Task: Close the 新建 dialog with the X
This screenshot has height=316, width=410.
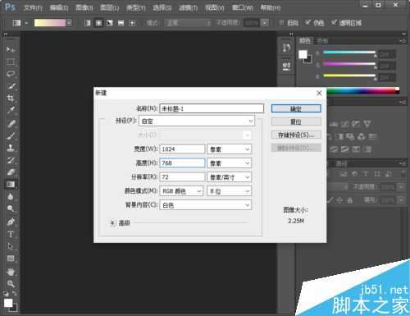Action: coord(319,93)
